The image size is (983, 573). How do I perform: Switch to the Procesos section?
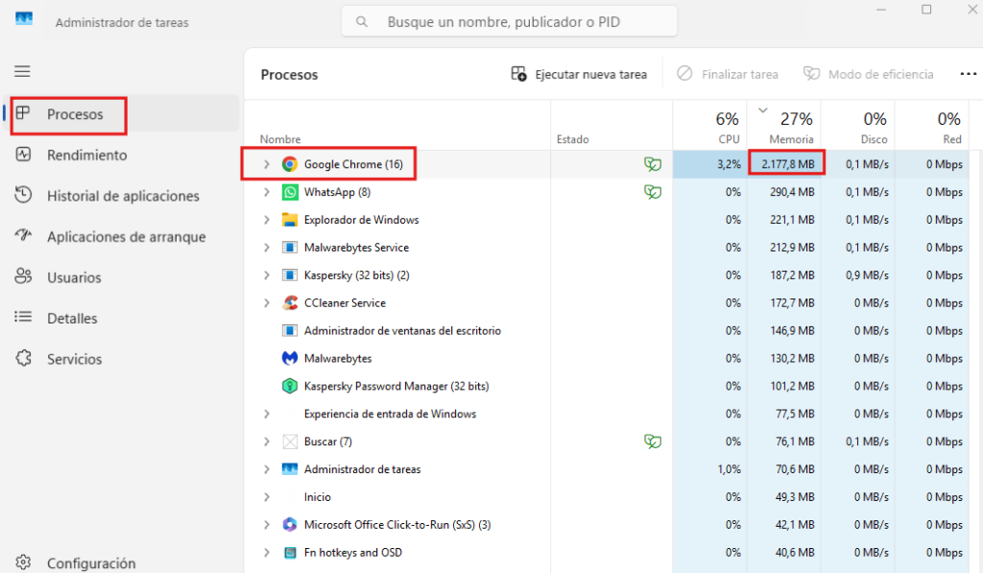pyautogui.click(x=68, y=115)
